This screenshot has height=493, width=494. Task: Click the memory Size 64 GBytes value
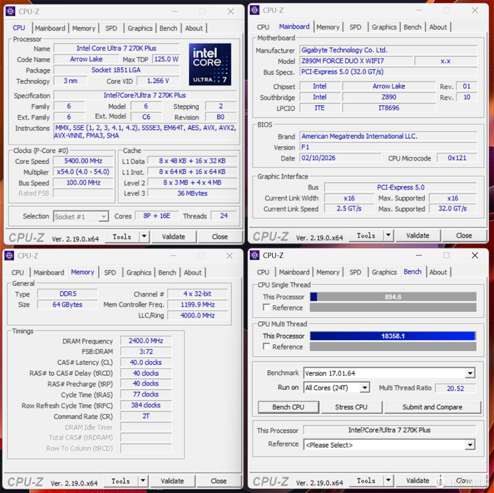[x=67, y=304]
